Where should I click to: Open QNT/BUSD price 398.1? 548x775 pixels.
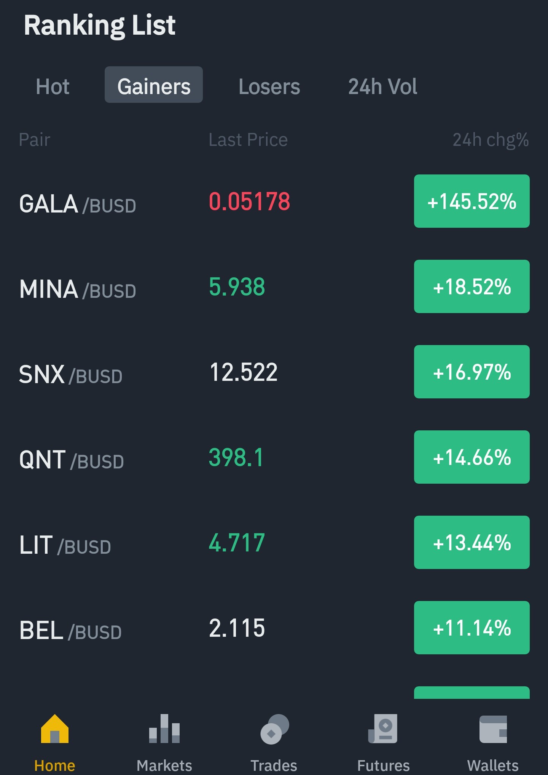coord(236,457)
